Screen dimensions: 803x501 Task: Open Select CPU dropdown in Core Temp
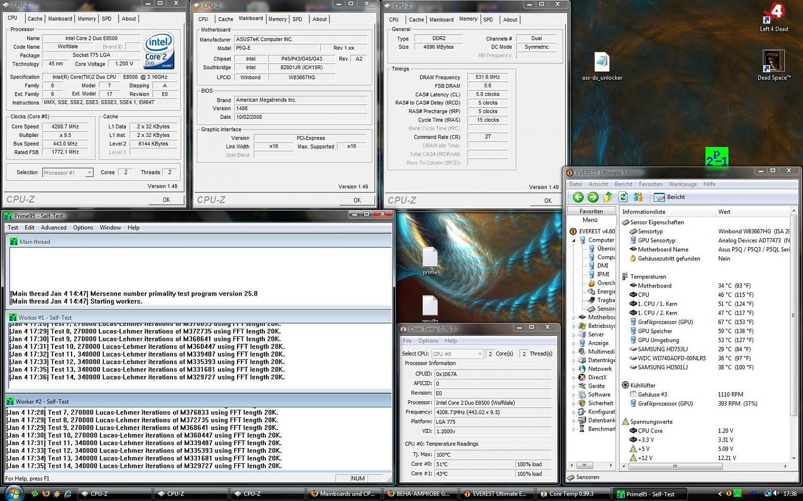pyautogui.click(x=457, y=354)
